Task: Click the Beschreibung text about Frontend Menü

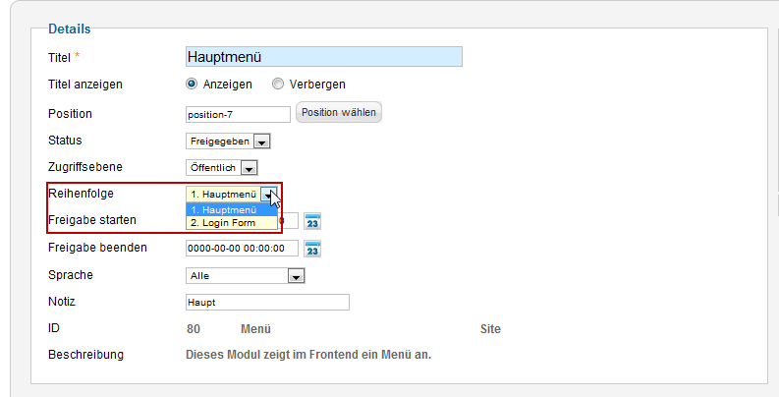Action: pos(308,355)
